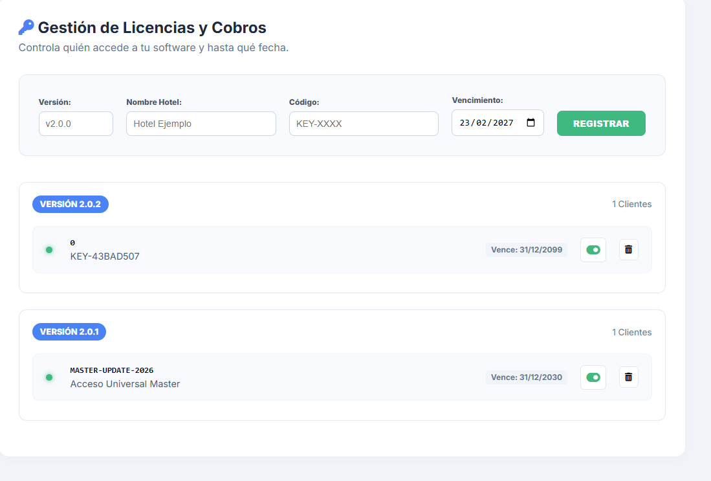Click the green status dot for MASTER-UPDATE-2026
The image size is (711, 481).
coord(49,377)
